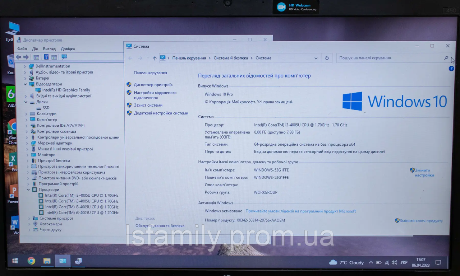460x276 pixels.
Task: Open the clock showing 17:07
Action: click(421, 262)
